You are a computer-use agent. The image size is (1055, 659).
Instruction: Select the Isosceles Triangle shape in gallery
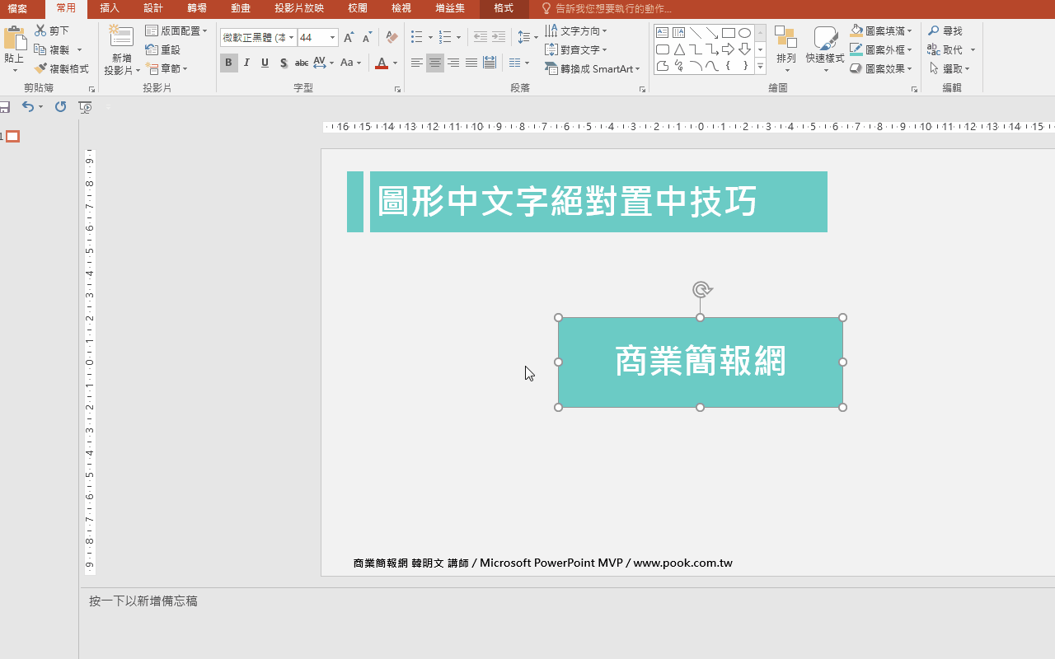coord(679,49)
